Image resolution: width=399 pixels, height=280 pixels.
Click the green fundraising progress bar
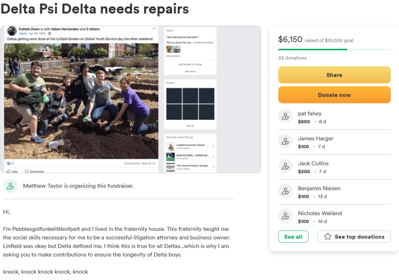[x=312, y=50]
